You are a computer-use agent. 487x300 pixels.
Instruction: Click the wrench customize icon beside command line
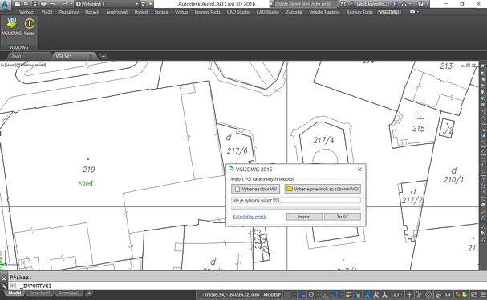[4, 286]
